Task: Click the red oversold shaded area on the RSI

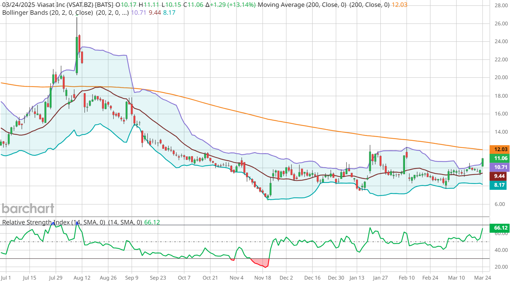Action: pos(261,263)
